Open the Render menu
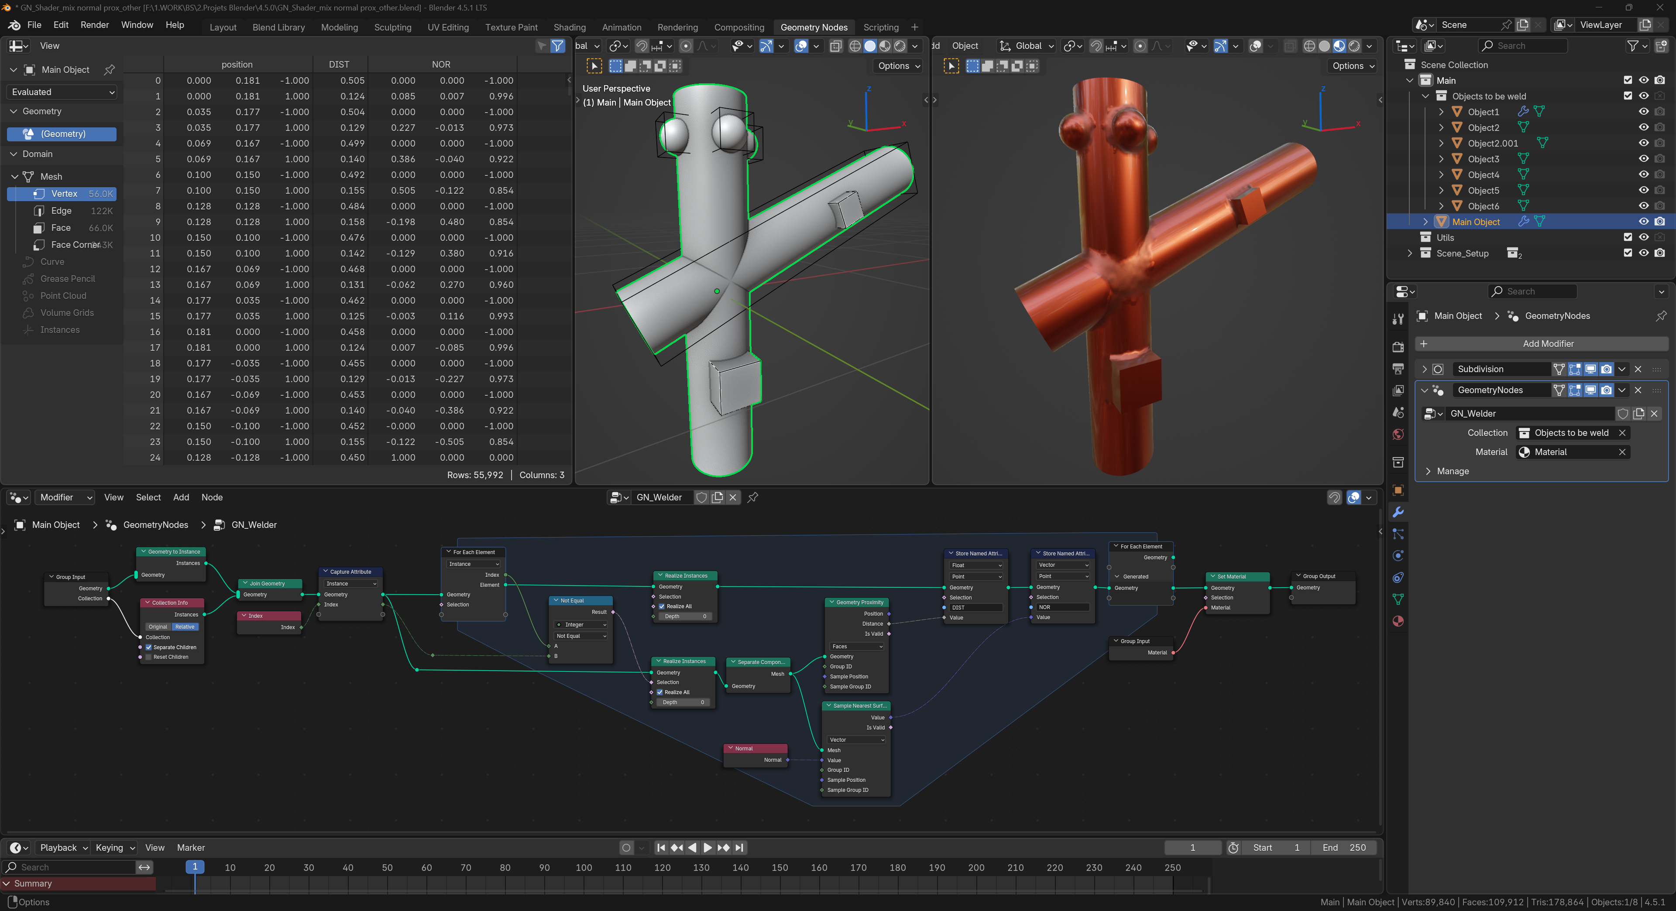1676x911 pixels. coord(95,25)
